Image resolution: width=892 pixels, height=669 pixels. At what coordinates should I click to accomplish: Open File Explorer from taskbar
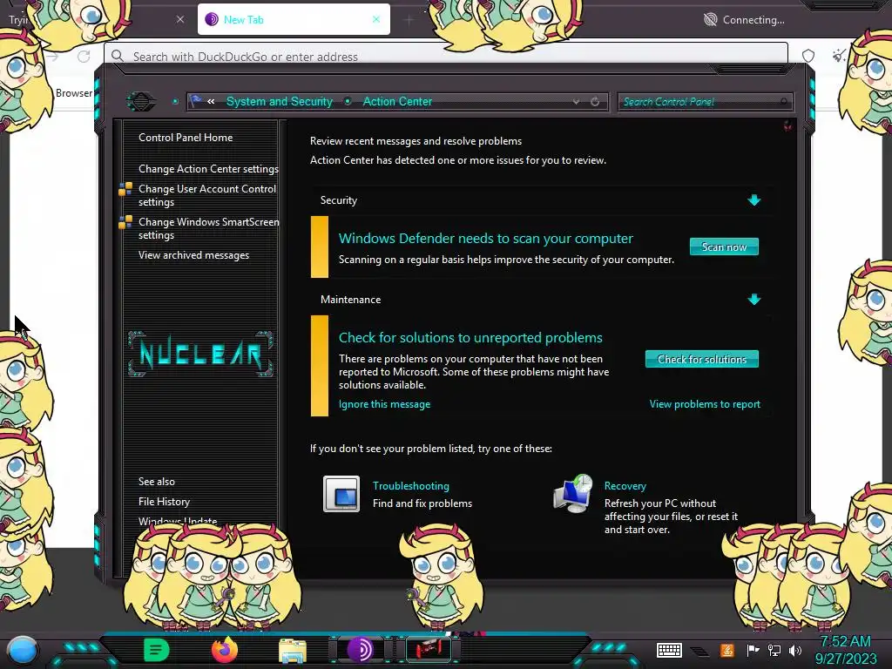pos(293,652)
